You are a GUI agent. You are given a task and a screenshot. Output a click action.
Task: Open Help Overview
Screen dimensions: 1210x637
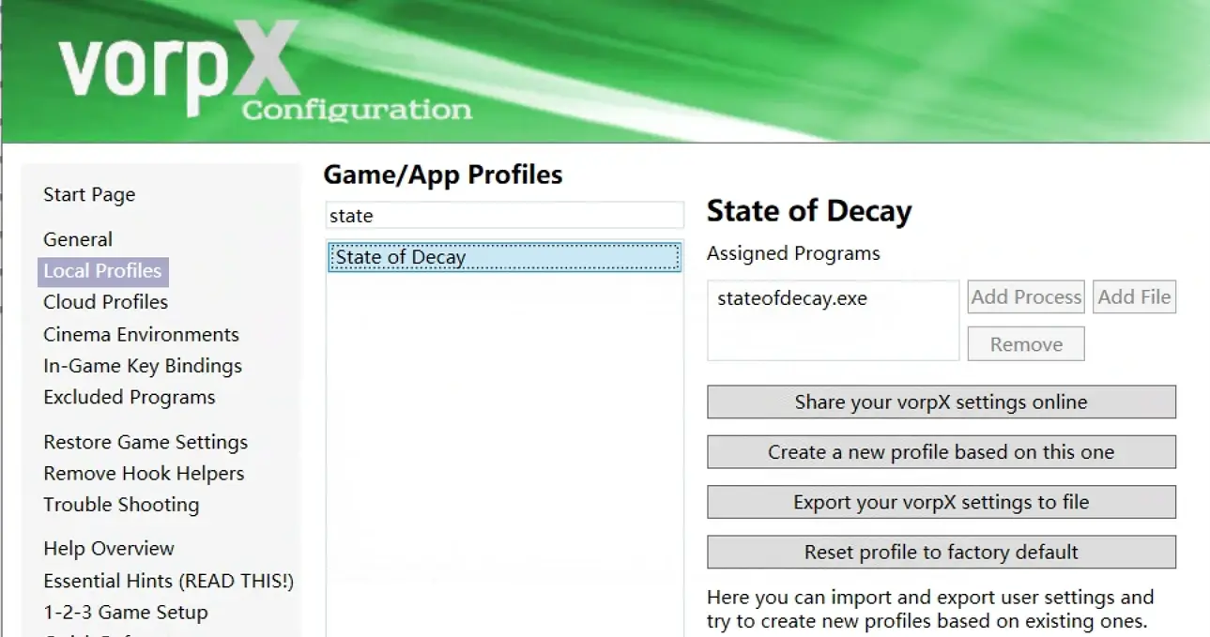(109, 549)
